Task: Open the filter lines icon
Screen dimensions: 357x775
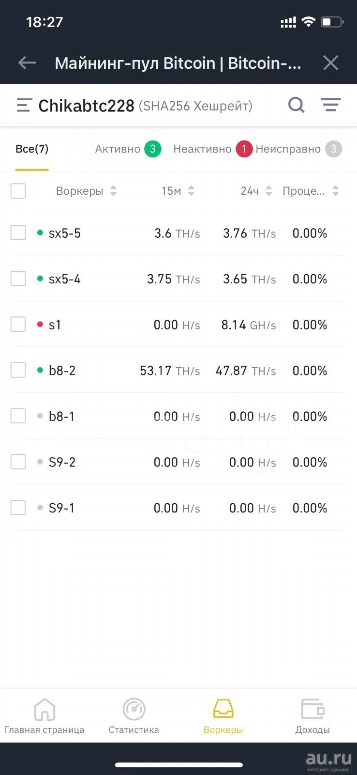Action: click(x=331, y=105)
